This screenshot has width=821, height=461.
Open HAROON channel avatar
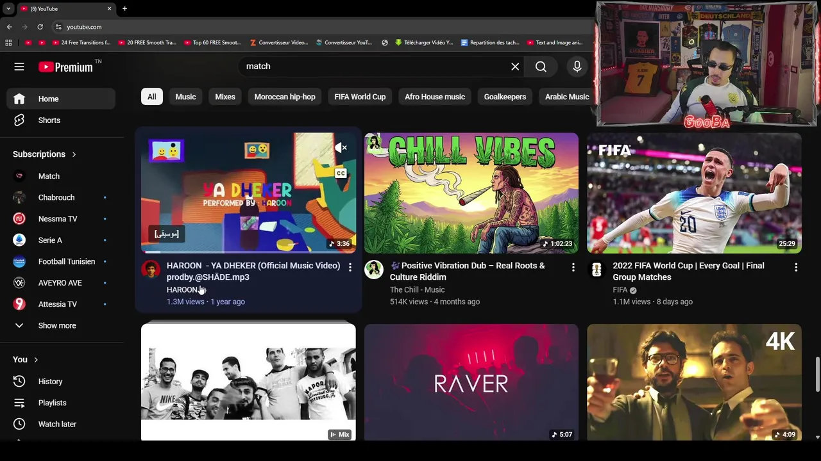coord(151,269)
